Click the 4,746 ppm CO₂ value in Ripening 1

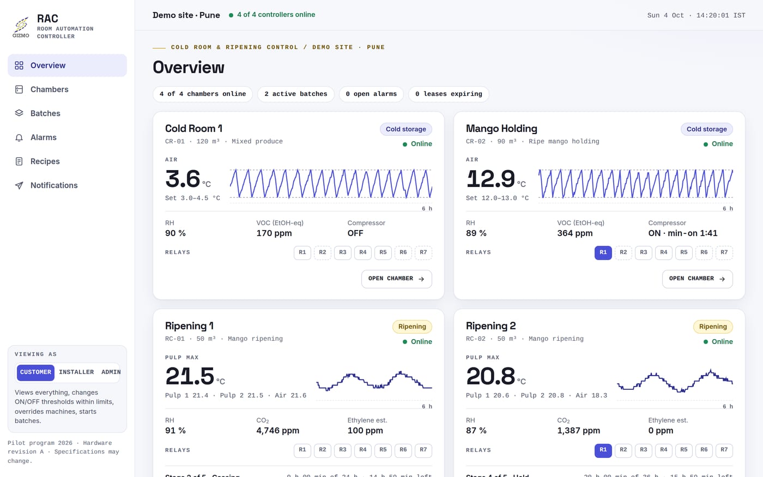[x=278, y=431]
